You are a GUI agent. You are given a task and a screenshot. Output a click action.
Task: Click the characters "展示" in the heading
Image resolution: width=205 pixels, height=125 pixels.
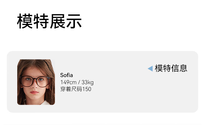[66, 22]
